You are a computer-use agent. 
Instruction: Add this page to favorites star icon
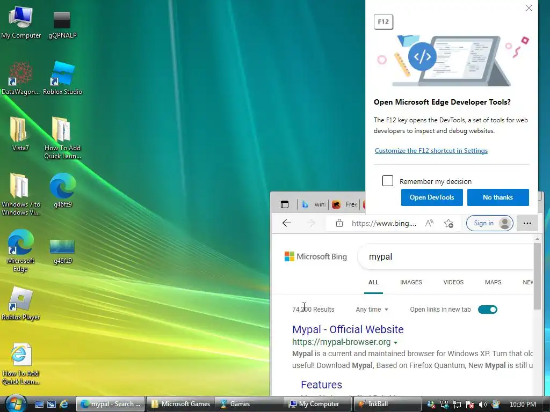point(448,224)
